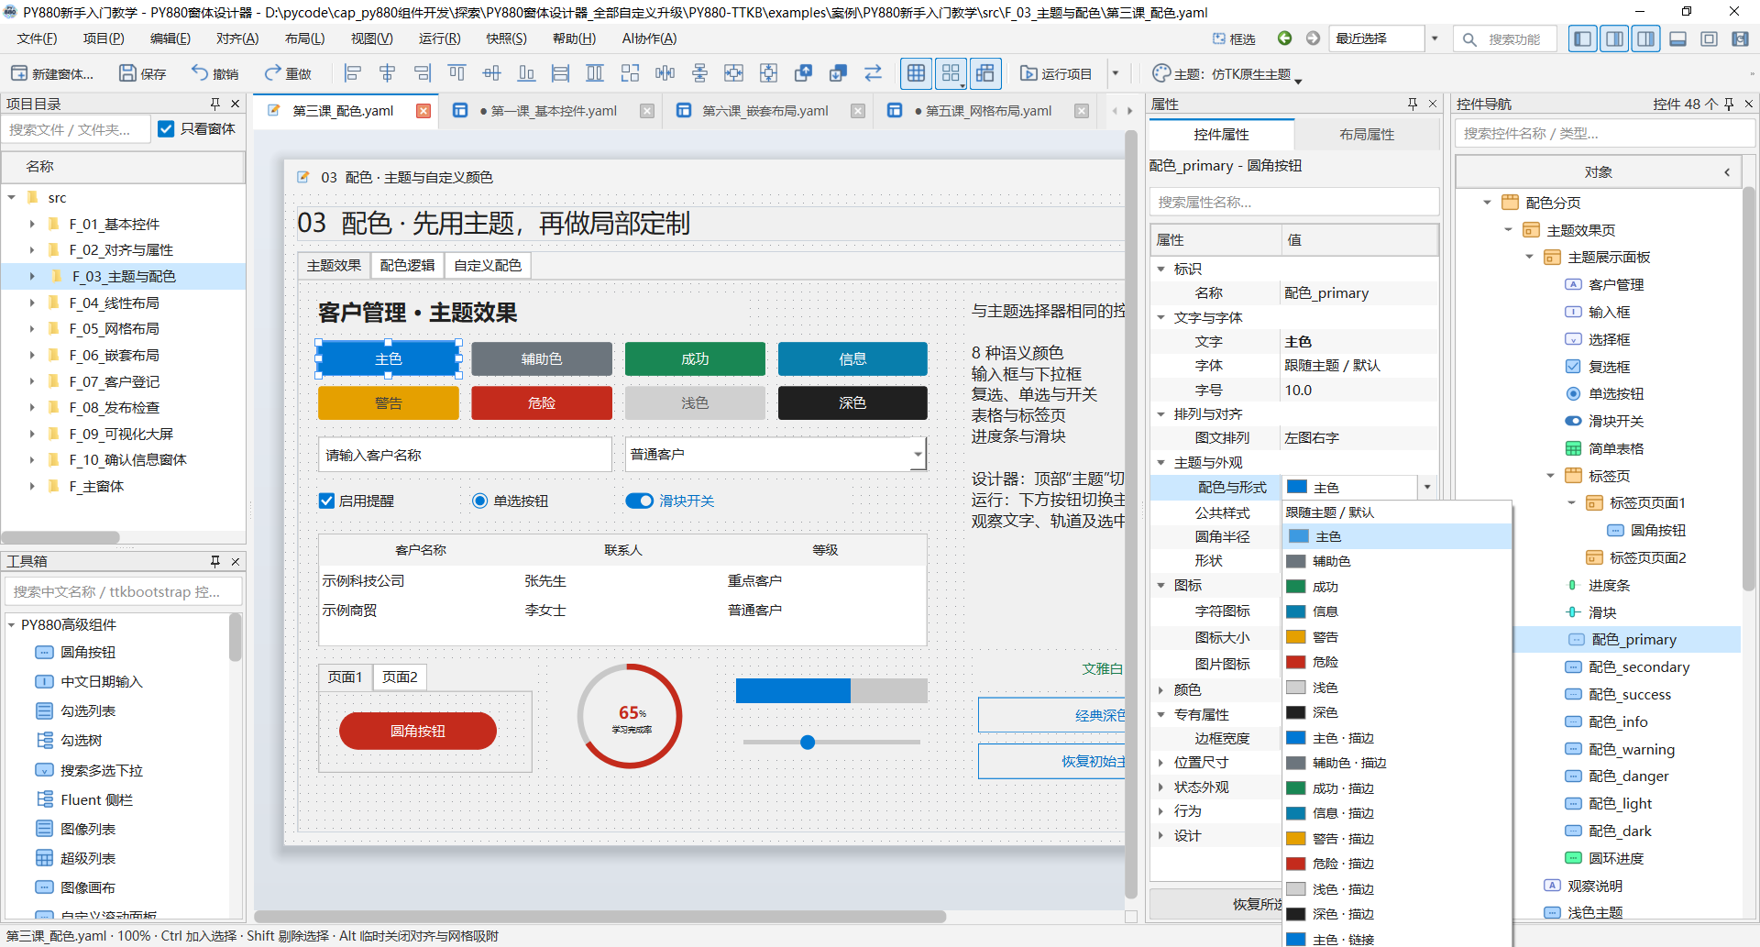Click the new form toolbar button
1760x947 pixels.
(x=52, y=73)
